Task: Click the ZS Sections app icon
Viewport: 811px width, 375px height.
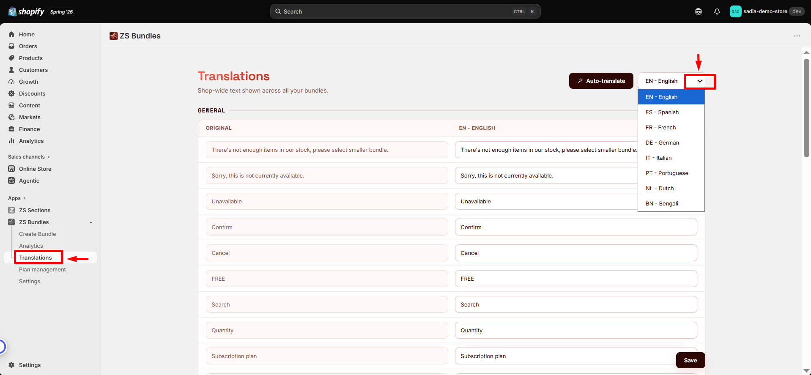Action: (x=11, y=210)
